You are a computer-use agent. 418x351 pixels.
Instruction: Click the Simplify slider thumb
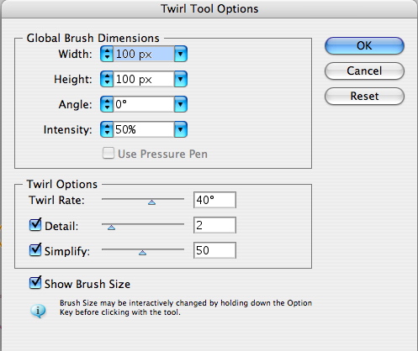coord(142,253)
